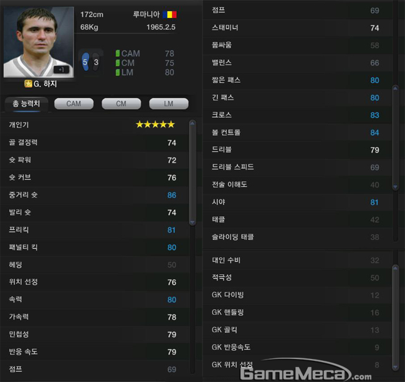Image resolution: width=405 pixels, height=382 pixels.
Task: Select the LM position button
Action: pos(169,104)
